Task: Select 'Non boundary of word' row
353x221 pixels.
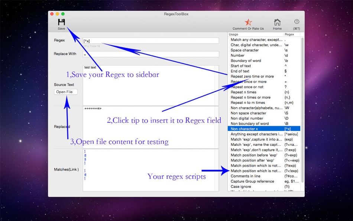Action: click(264, 124)
